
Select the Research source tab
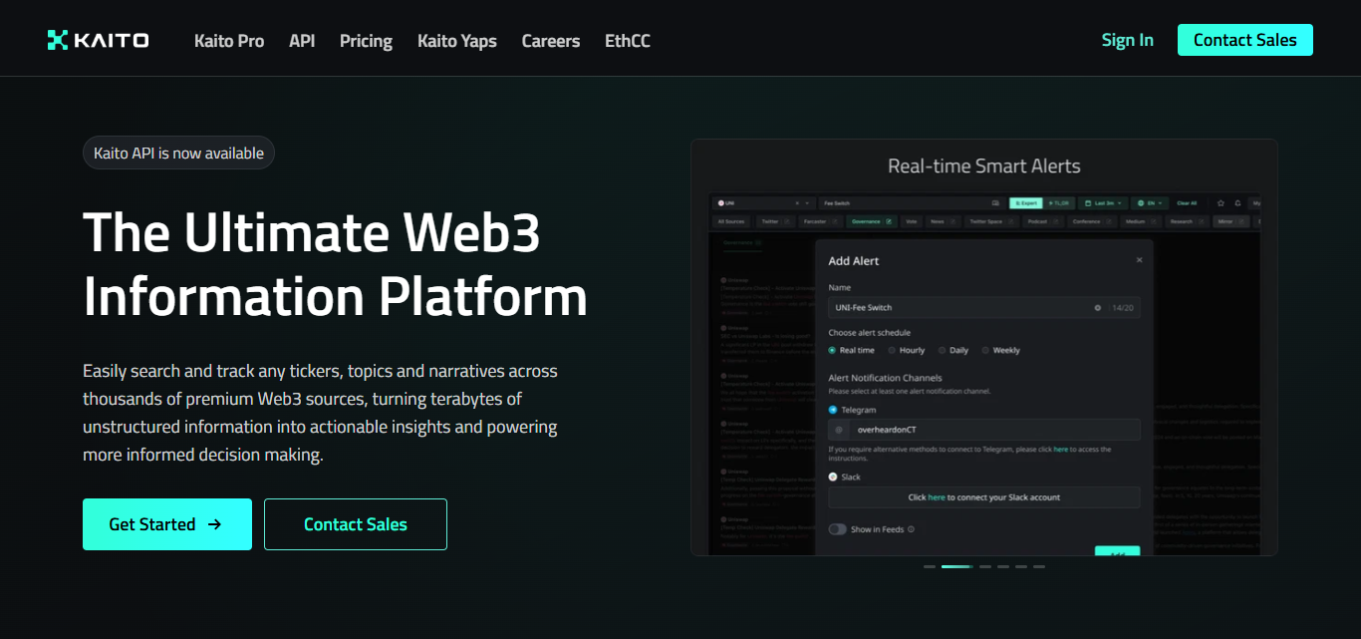tap(1188, 221)
